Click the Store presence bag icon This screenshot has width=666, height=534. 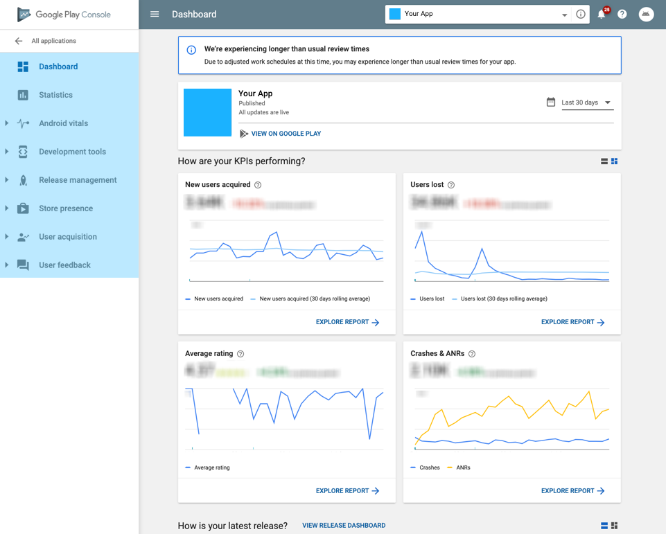click(x=23, y=208)
